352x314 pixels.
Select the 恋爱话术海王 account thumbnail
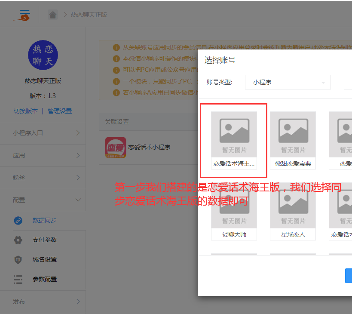234,134
